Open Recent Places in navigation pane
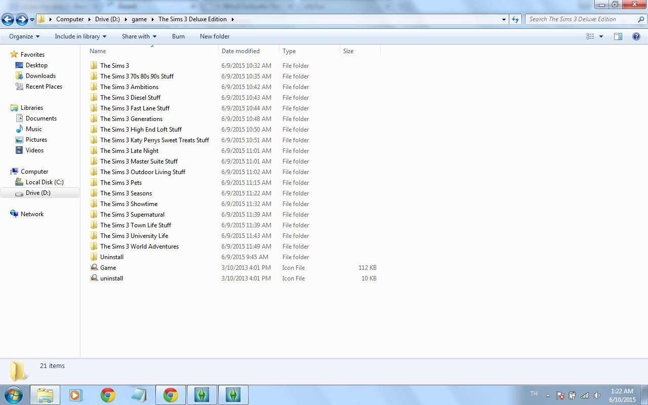This screenshot has width=648, height=405. click(44, 87)
